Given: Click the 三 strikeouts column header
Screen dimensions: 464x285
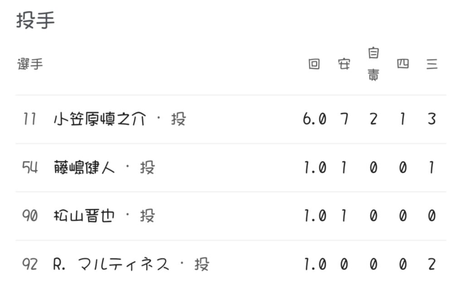Looking at the screenshot, I should (x=432, y=64).
